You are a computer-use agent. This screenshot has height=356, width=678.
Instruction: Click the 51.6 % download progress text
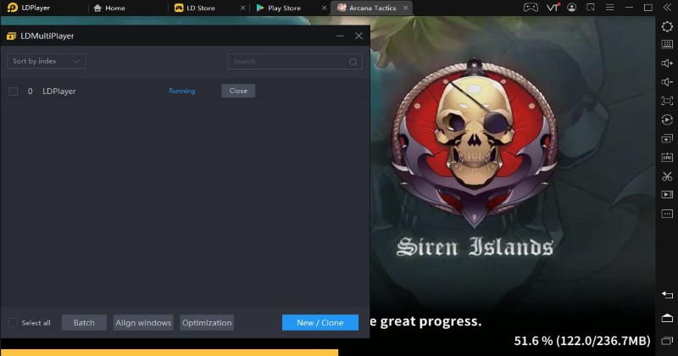click(x=582, y=341)
